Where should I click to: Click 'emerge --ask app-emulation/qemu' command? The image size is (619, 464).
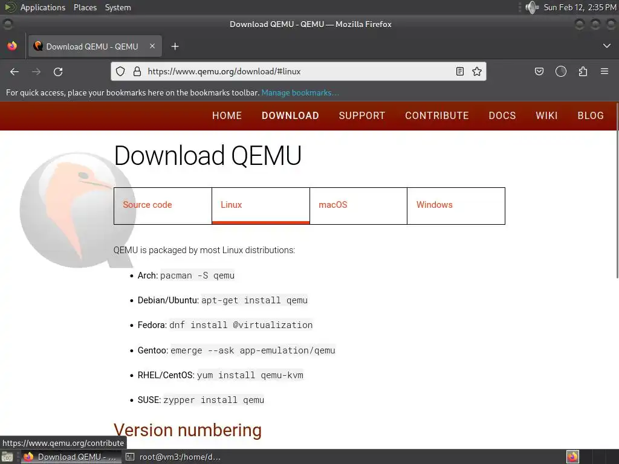click(253, 350)
